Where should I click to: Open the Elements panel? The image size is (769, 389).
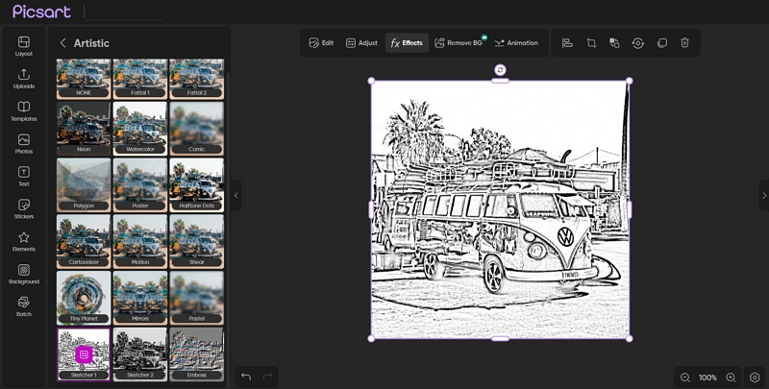23,241
